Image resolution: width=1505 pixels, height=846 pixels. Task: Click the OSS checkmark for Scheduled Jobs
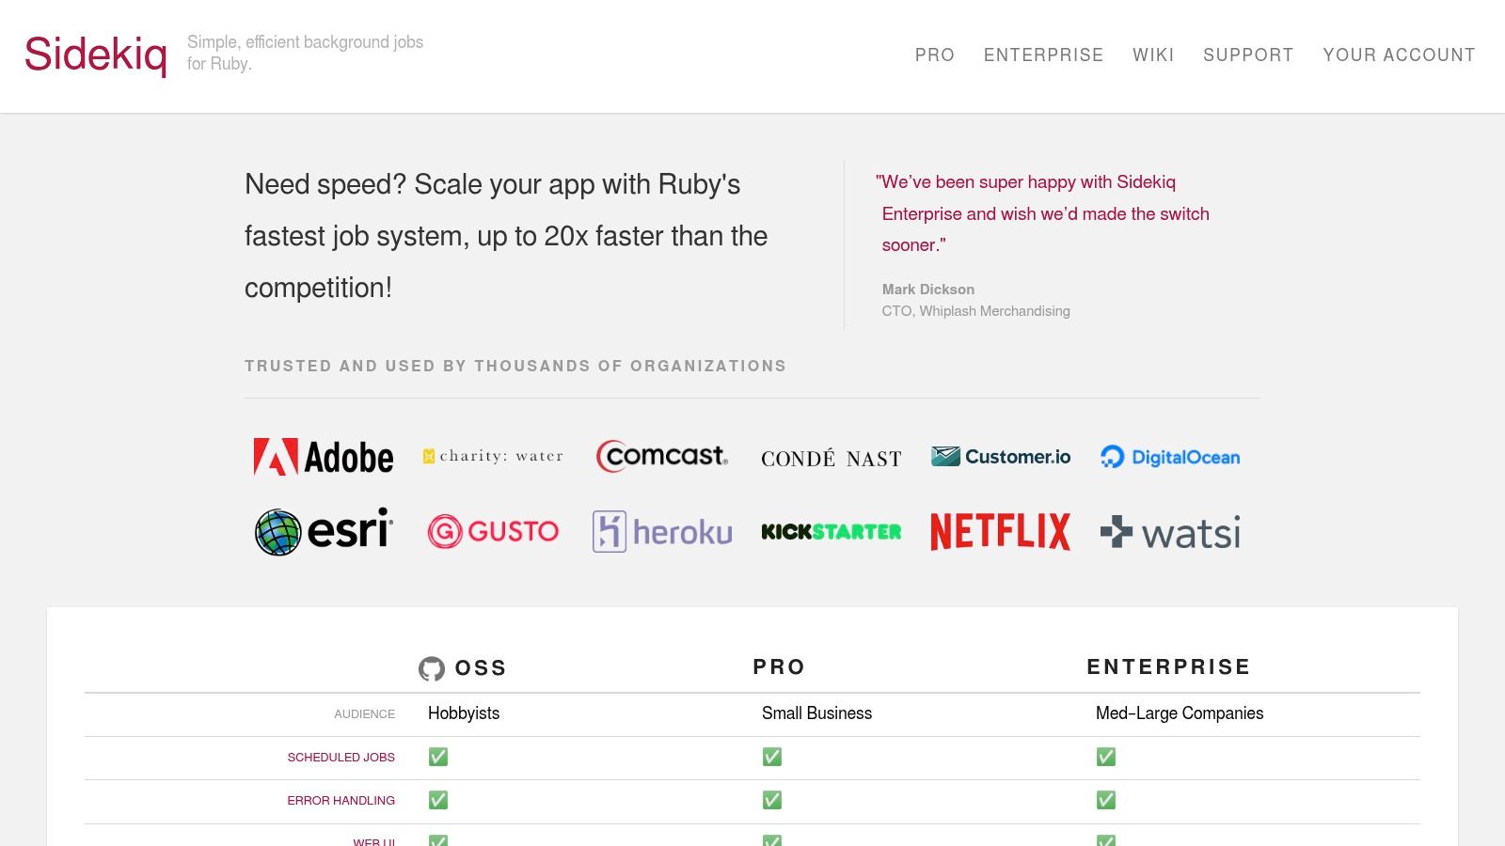(x=438, y=757)
